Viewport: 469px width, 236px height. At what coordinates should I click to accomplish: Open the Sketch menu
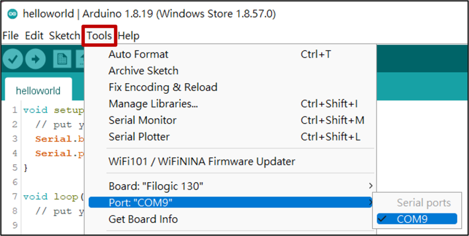coord(64,36)
